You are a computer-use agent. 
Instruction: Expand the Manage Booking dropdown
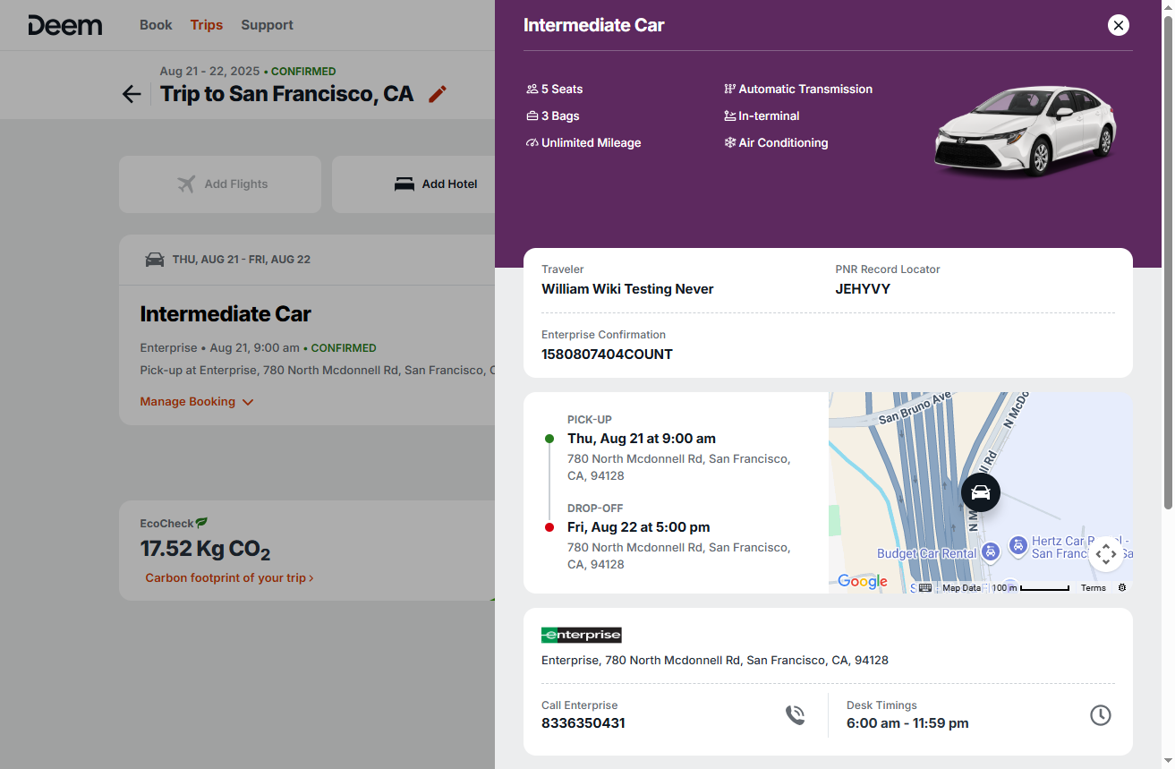point(197,402)
